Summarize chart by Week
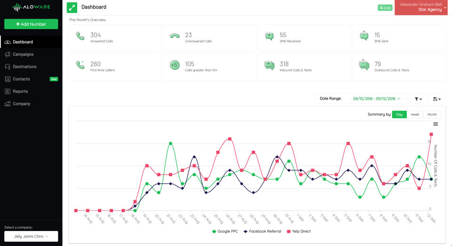The height and width of the screenshot is (246, 452). (x=415, y=115)
